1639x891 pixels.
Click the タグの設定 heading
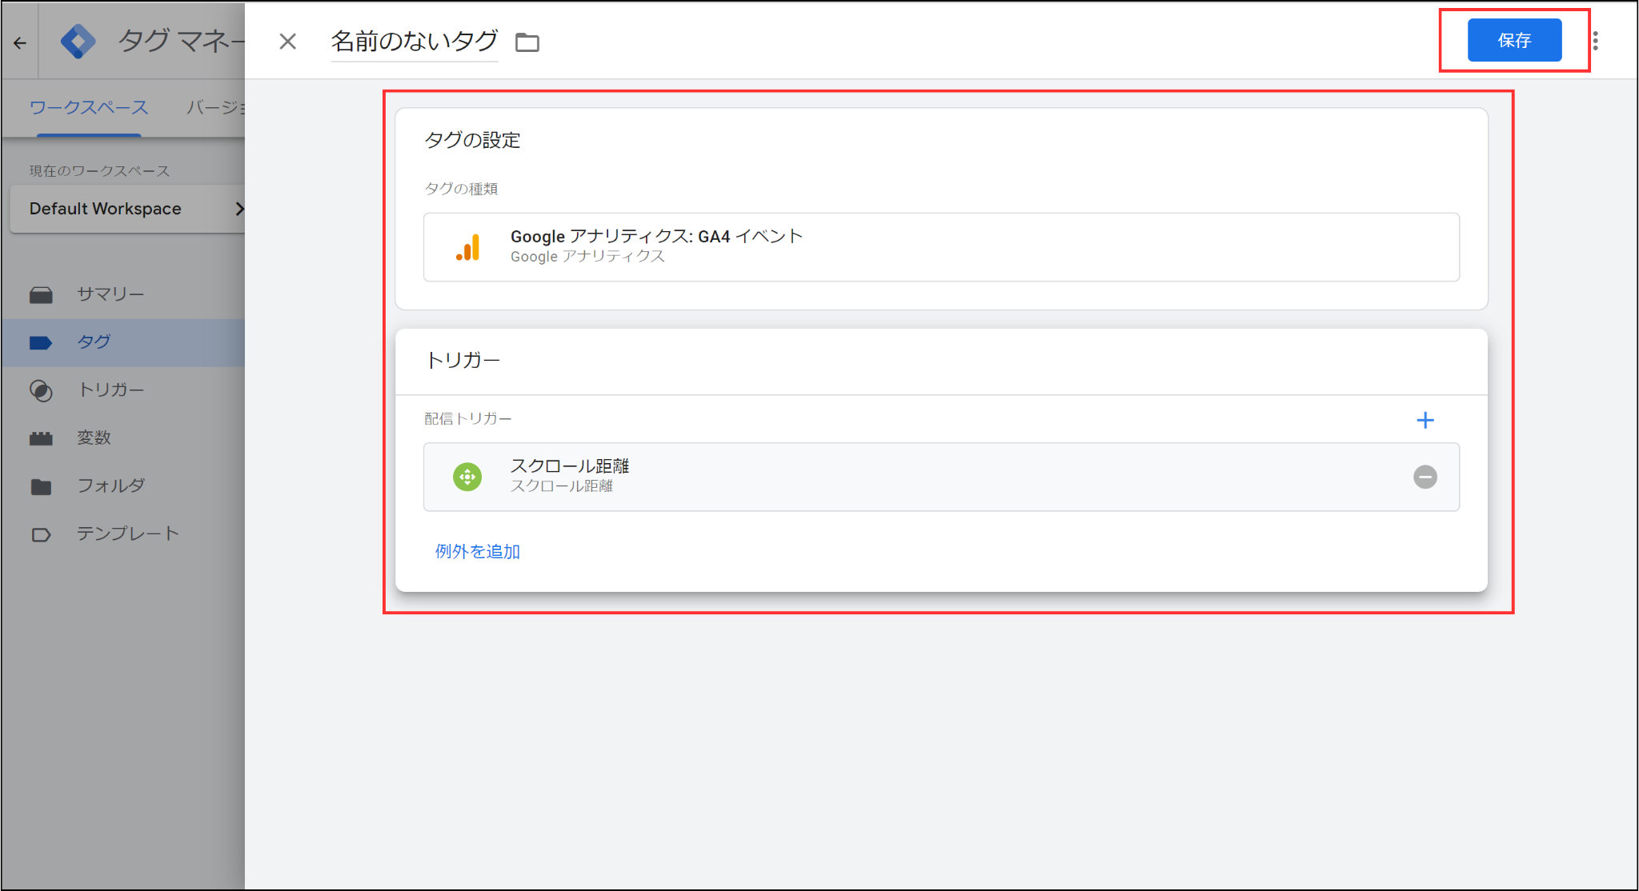coord(472,140)
